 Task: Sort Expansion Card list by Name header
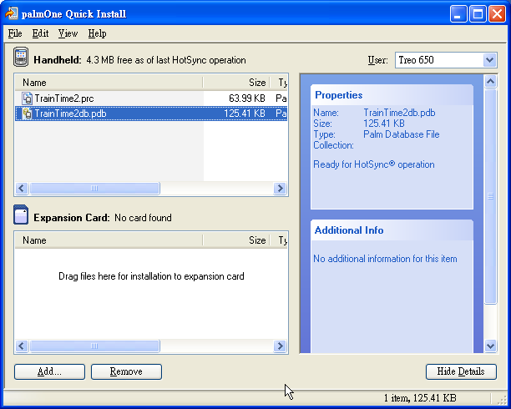point(109,240)
